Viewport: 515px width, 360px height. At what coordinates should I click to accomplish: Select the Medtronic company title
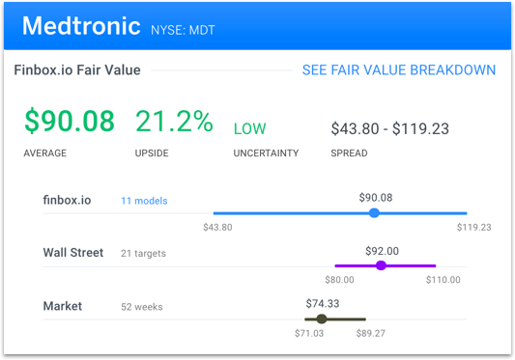tap(81, 26)
